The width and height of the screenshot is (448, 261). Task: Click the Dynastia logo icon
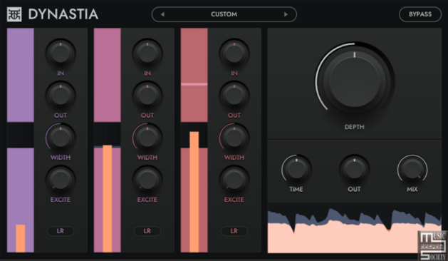(x=14, y=14)
